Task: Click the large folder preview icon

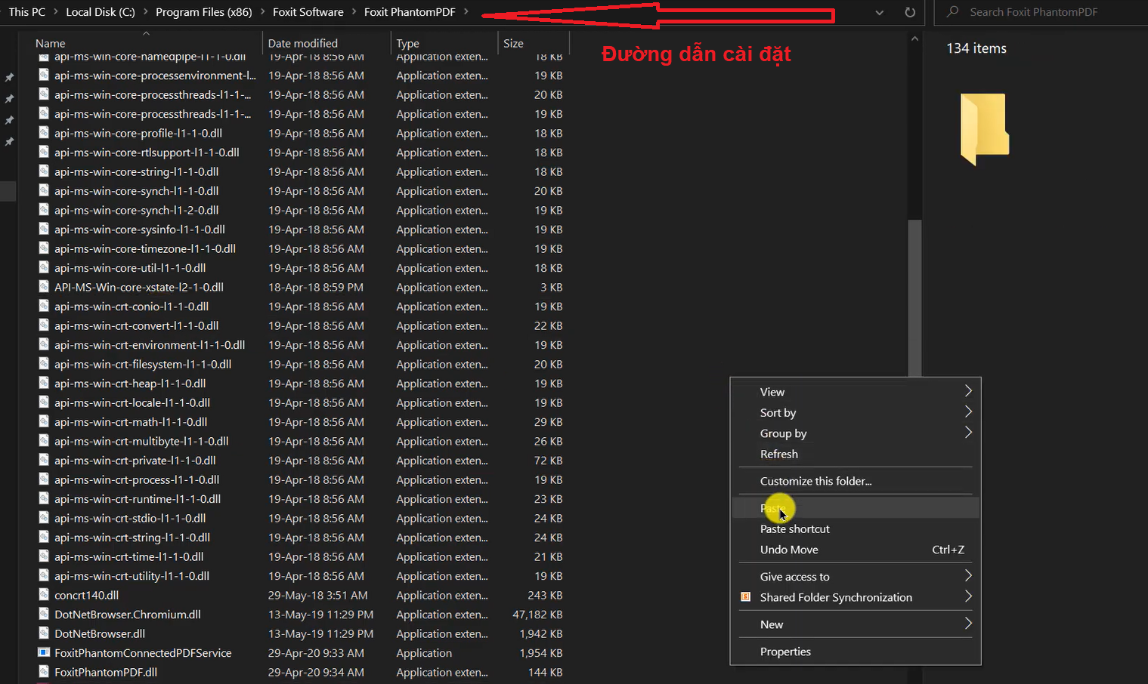Action: coord(984,128)
